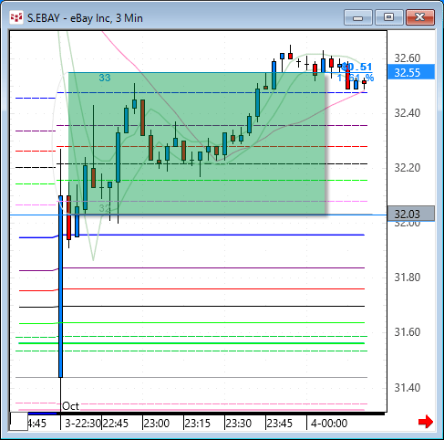Click the 23:30 time axis label
Viewport: 444px width, 440px height.
[x=238, y=424]
